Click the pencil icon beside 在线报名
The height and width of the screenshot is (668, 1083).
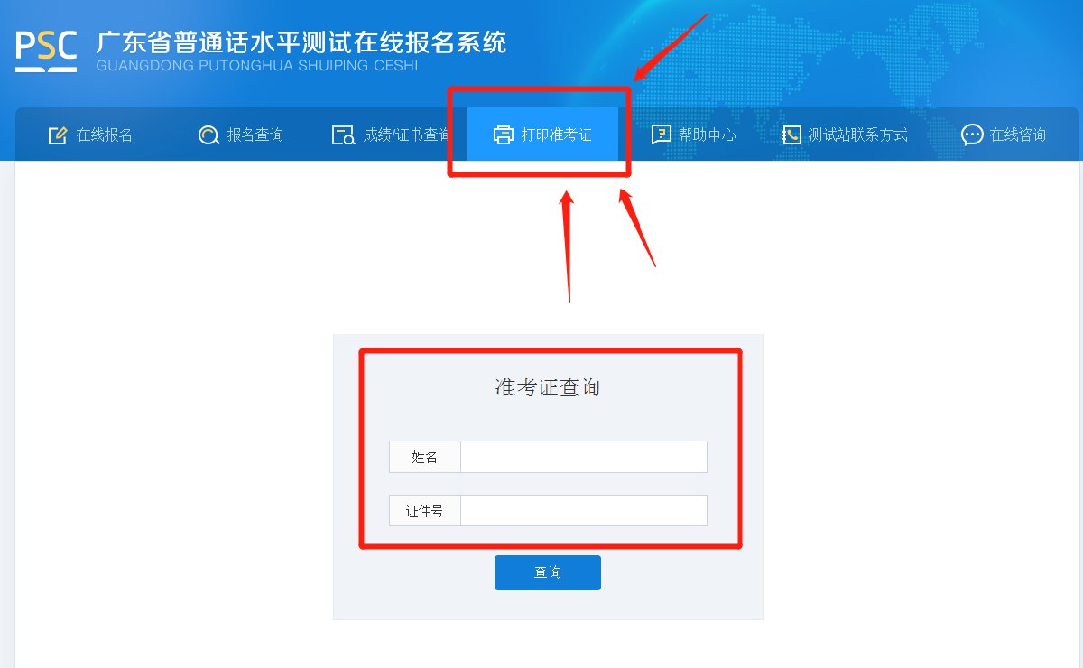pos(58,135)
